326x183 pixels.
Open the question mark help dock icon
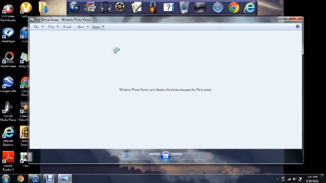pos(169,8)
